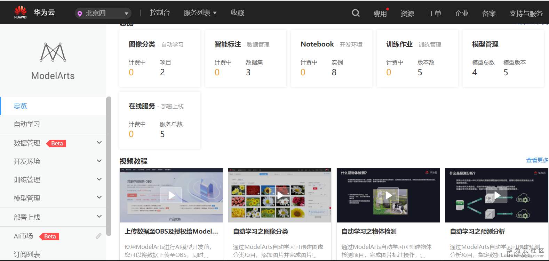This screenshot has width=549, height=261.
Task: Open the 工单 menu
Action: [x=435, y=14]
